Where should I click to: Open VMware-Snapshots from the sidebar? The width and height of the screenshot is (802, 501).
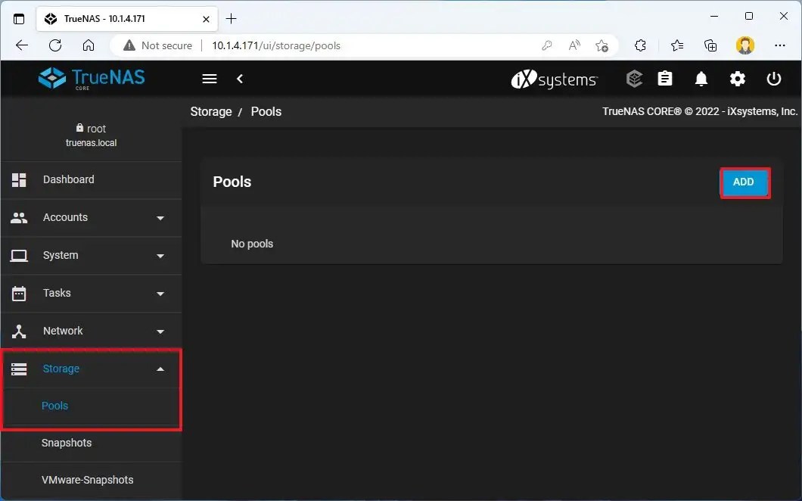pos(88,480)
